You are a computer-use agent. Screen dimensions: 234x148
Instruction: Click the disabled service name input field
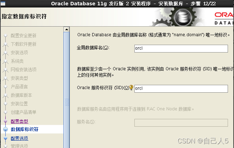pyautogui.click(x=181, y=123)
